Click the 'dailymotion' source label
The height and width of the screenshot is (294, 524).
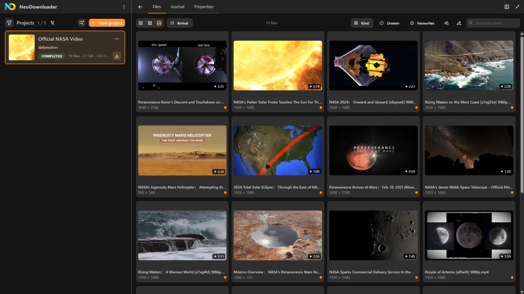[x=48, y=47]
